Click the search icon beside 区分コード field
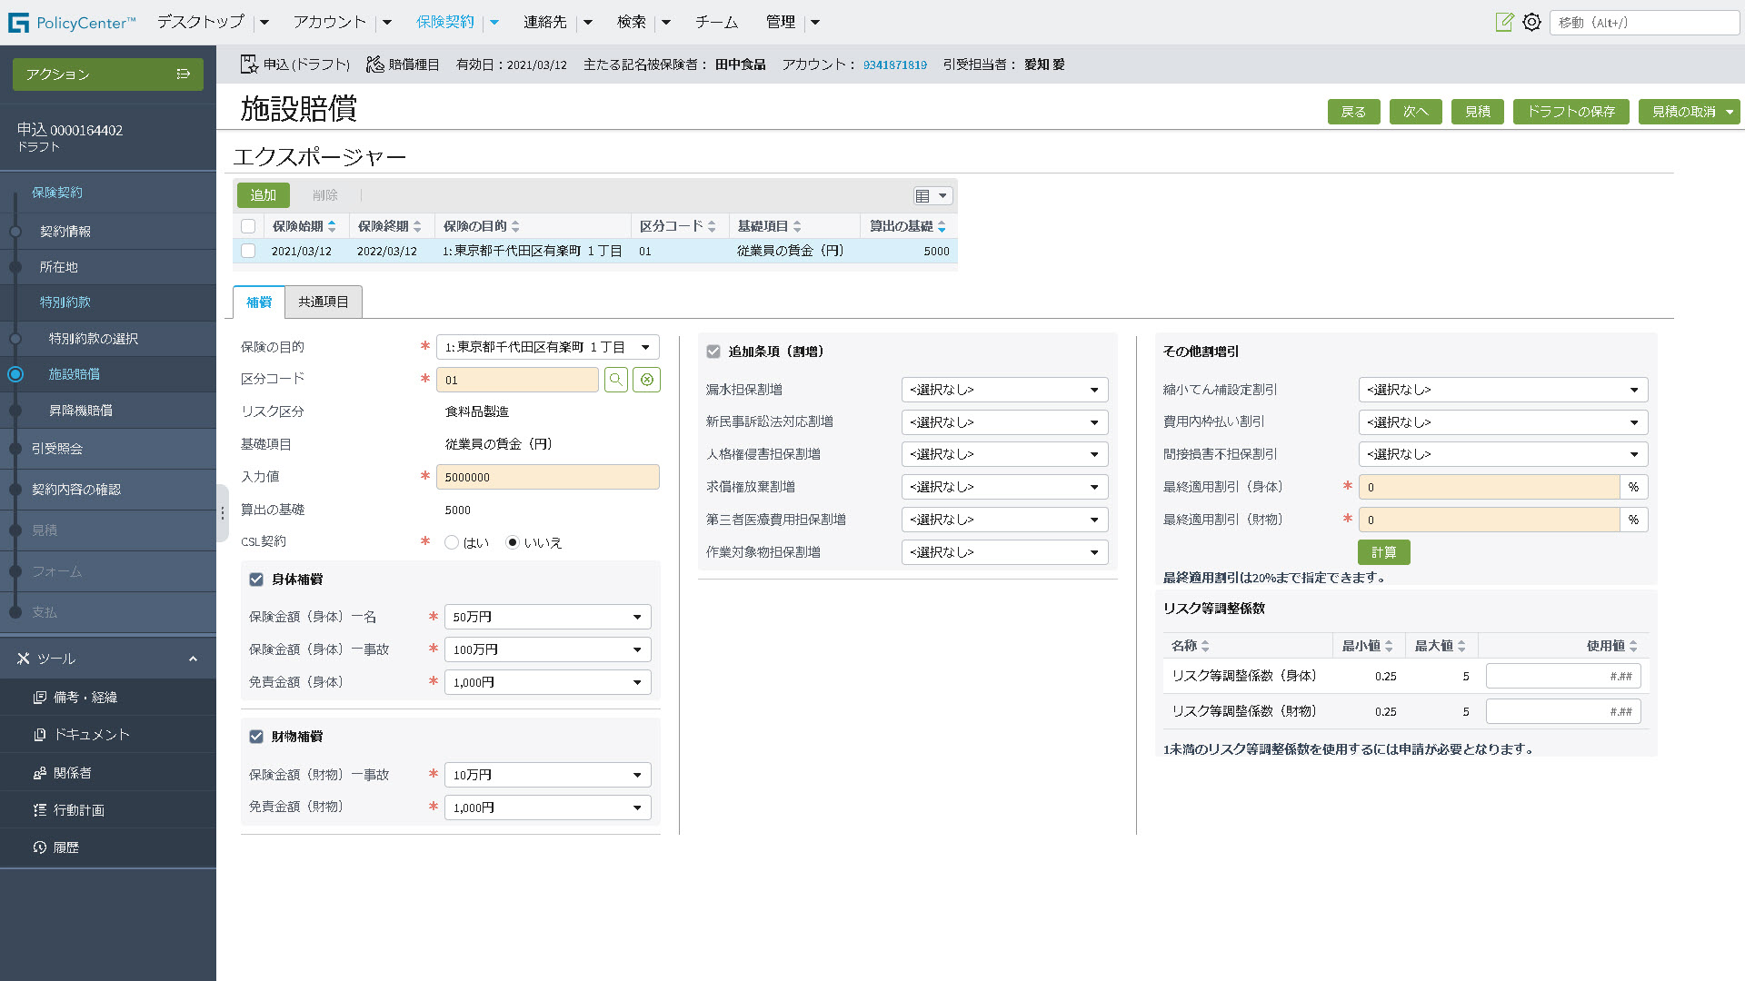Screen dimensions: 1745x981 pyautogui.click(x=616, y=380)
